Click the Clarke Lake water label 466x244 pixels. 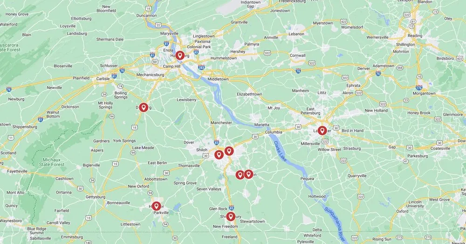coord(280,151)
